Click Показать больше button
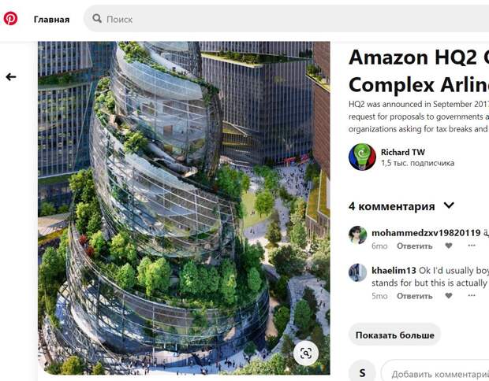This screenshot has height=381, width=489. pos(395,335)
